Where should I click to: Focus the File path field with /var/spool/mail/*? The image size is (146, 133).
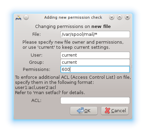[95, 34]
